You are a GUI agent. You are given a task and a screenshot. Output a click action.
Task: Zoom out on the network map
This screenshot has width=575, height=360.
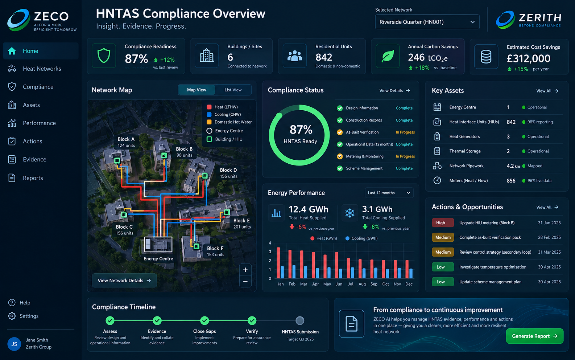(245, 282)
